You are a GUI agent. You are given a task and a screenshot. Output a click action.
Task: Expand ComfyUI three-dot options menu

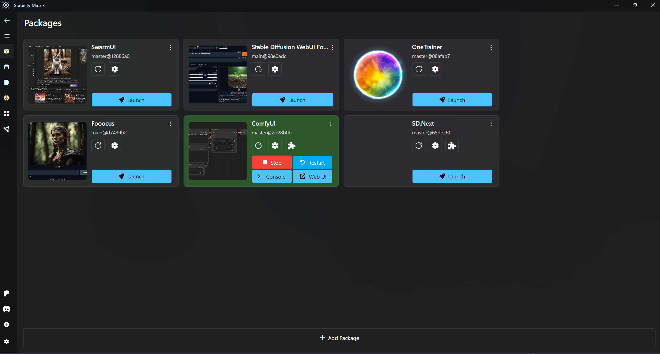click(331, 124)
